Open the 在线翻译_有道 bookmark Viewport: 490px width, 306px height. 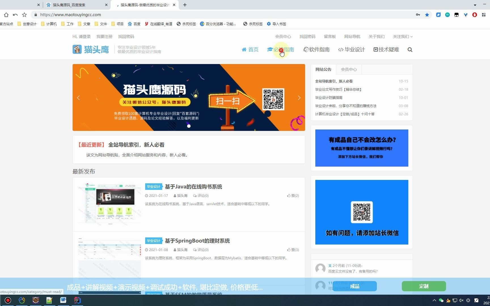[x=159, y=24]
